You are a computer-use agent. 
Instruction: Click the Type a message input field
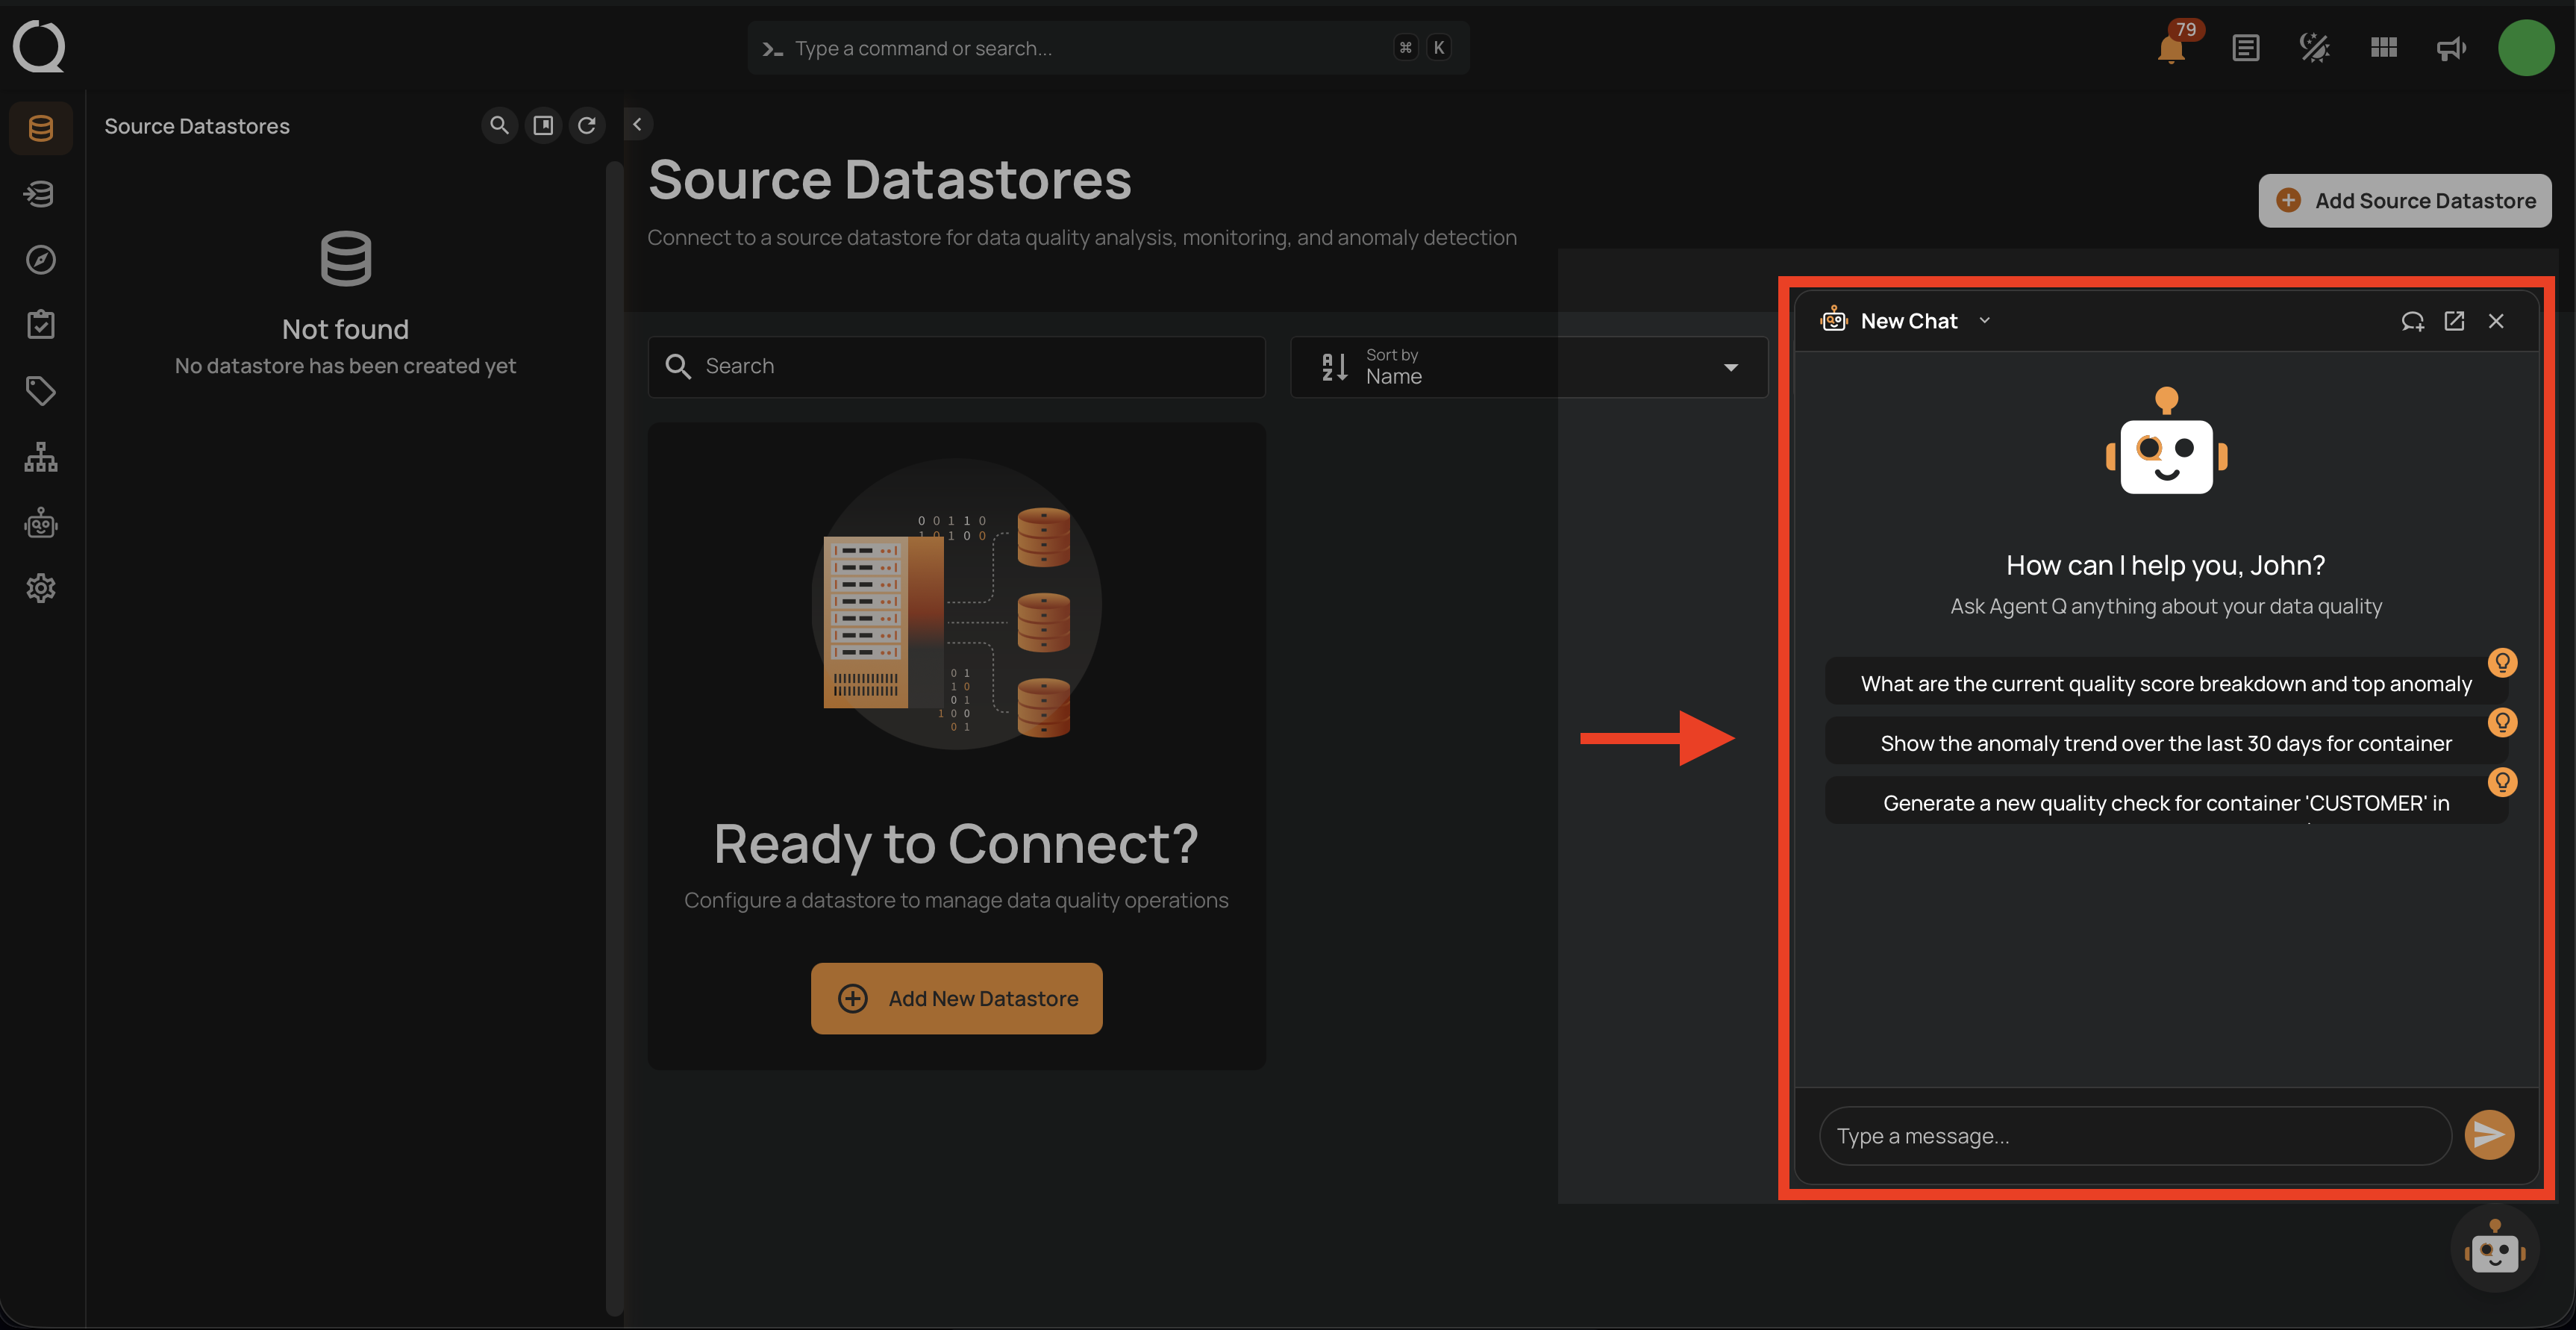(2134, 1136)
